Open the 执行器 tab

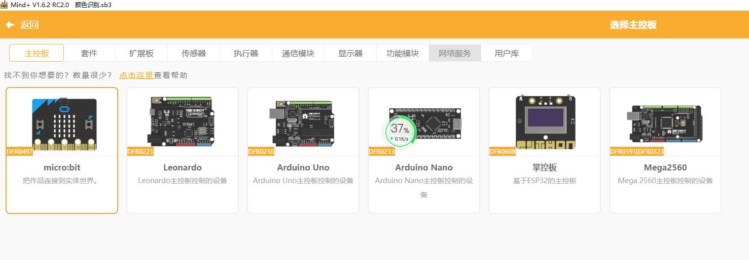click(x=246, y=53)
